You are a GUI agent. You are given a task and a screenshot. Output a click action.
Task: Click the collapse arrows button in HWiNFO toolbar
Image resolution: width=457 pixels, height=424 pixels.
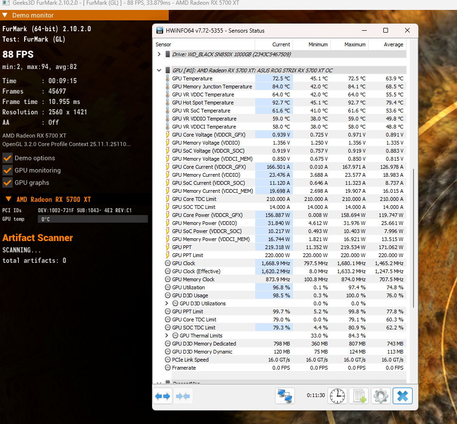pos(183,396)
